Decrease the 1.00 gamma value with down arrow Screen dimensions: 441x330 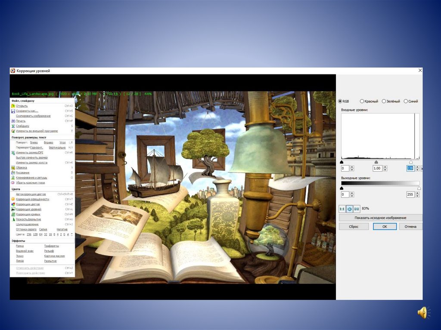[385, 170]
